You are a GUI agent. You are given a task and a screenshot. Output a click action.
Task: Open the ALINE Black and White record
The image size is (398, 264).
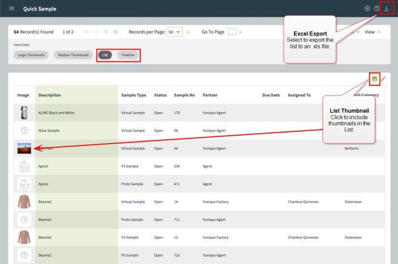click(56, 113)
